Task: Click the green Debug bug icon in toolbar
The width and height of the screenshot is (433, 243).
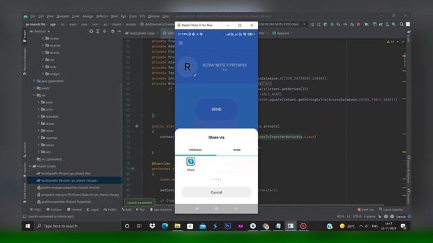Action: (x=332, y=24)
